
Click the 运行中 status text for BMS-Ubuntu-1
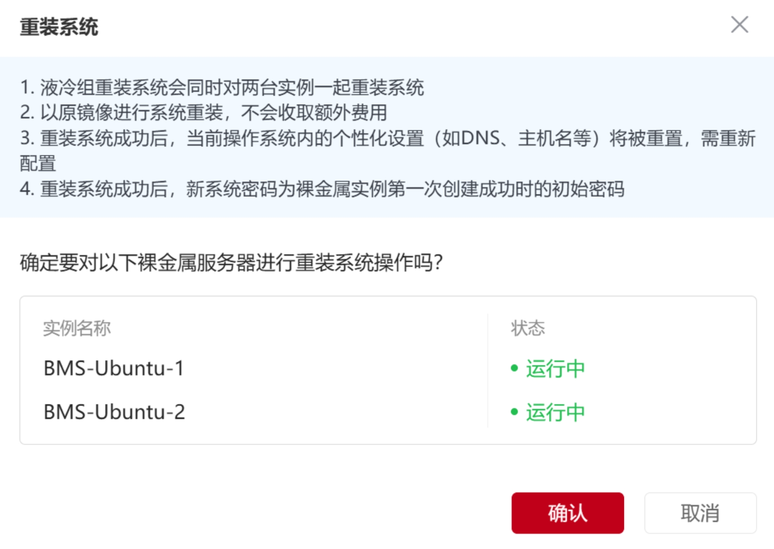pos(555,369)
